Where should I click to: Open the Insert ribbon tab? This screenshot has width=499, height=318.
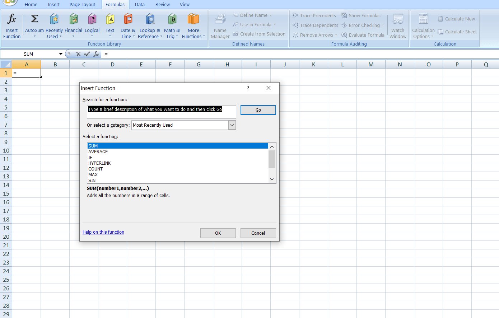(54, 4)
